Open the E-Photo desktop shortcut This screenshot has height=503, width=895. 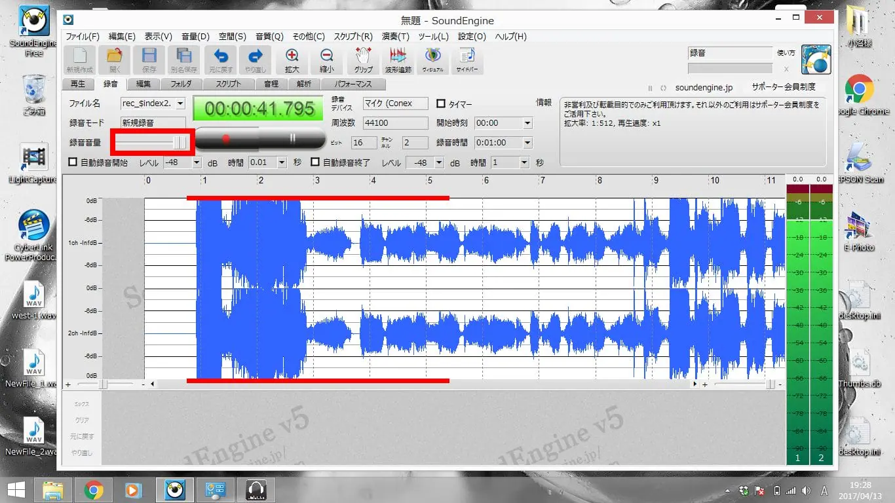pyautogui.click(x=859, y=231)
